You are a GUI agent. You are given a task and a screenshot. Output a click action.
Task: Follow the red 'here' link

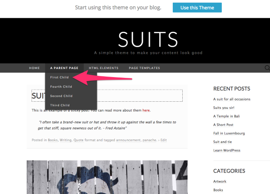146,110
